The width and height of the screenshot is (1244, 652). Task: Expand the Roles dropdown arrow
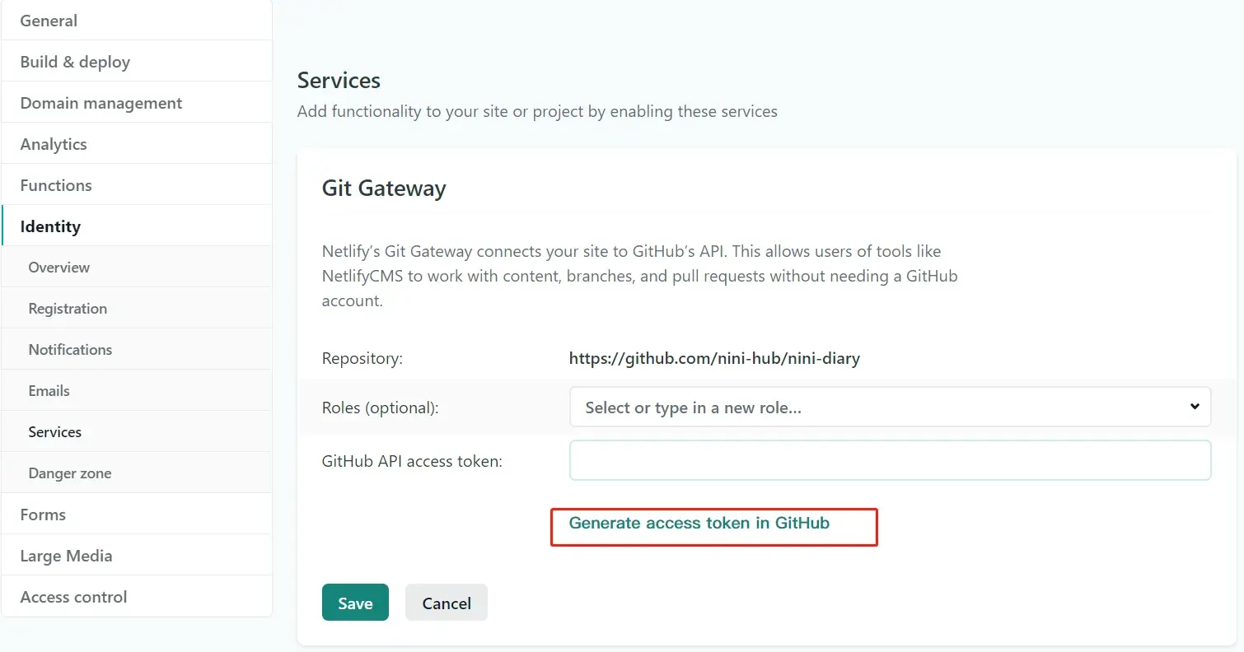(1195, 407)
